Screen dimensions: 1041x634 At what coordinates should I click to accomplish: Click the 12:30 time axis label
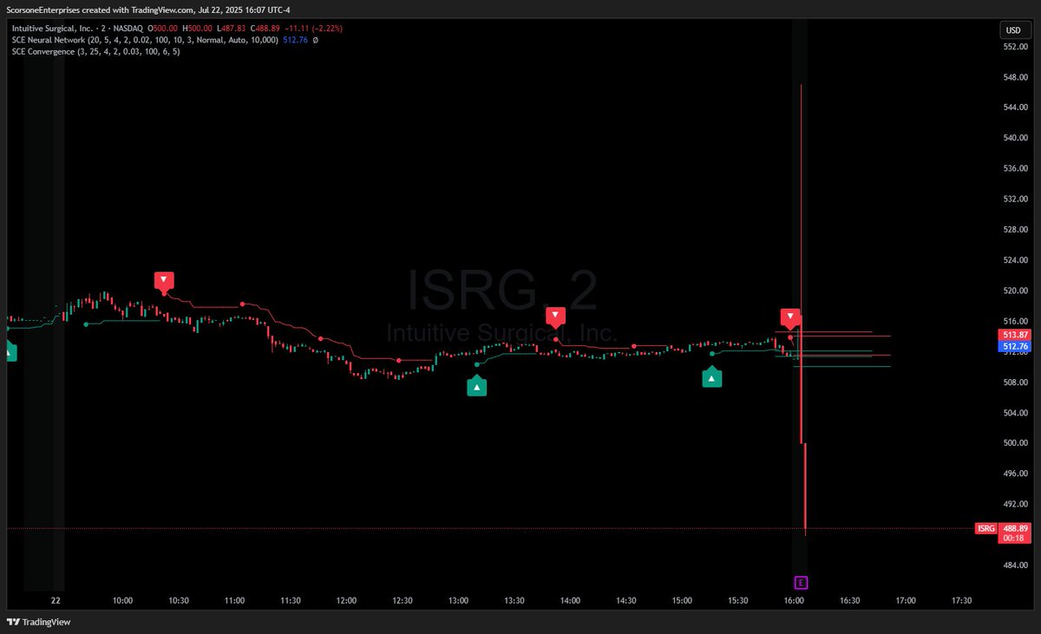click(403, 600)
